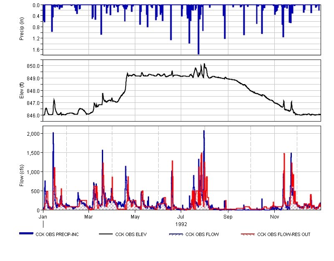Select the red FLOW-RES OUT legend line sample

248,234
